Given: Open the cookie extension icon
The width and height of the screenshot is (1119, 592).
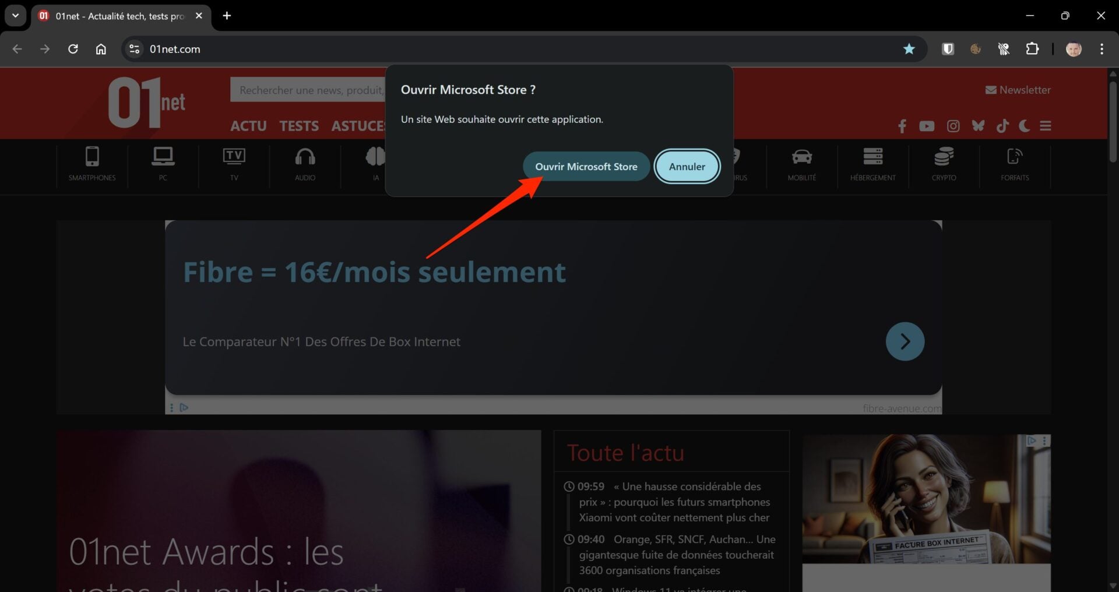Looking at the screenshot, I should click(976, 49).
